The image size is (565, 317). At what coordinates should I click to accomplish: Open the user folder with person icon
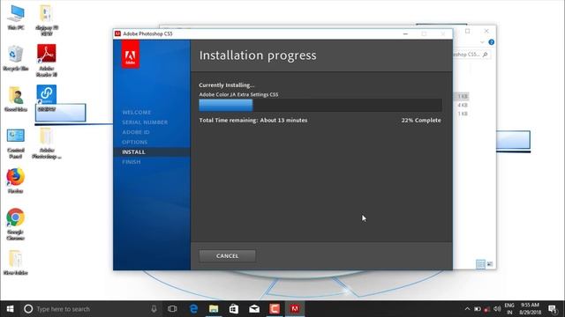point(16,99)
